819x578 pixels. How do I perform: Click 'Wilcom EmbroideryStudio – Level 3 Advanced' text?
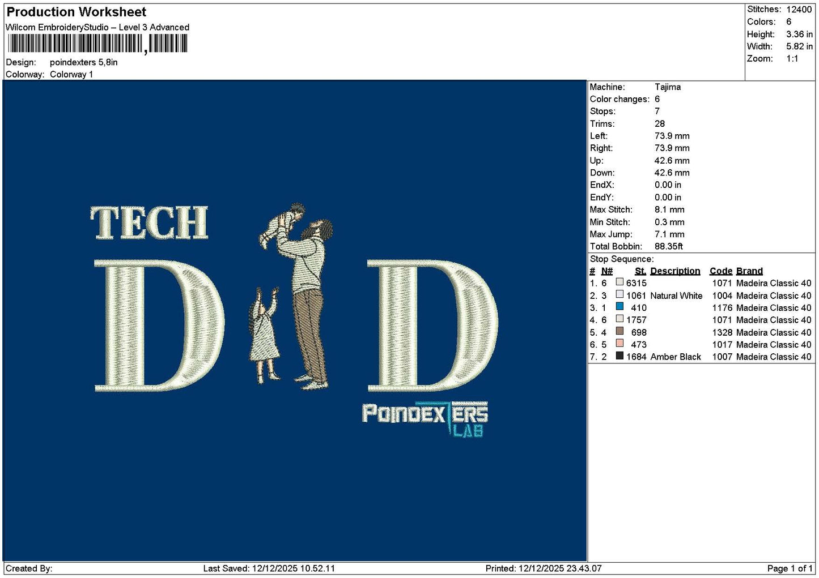(x=97, y=27)
